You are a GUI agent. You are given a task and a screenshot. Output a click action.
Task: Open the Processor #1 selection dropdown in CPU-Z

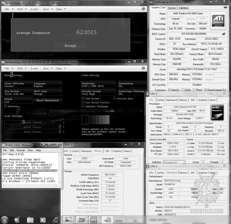[x=174, y=162]
